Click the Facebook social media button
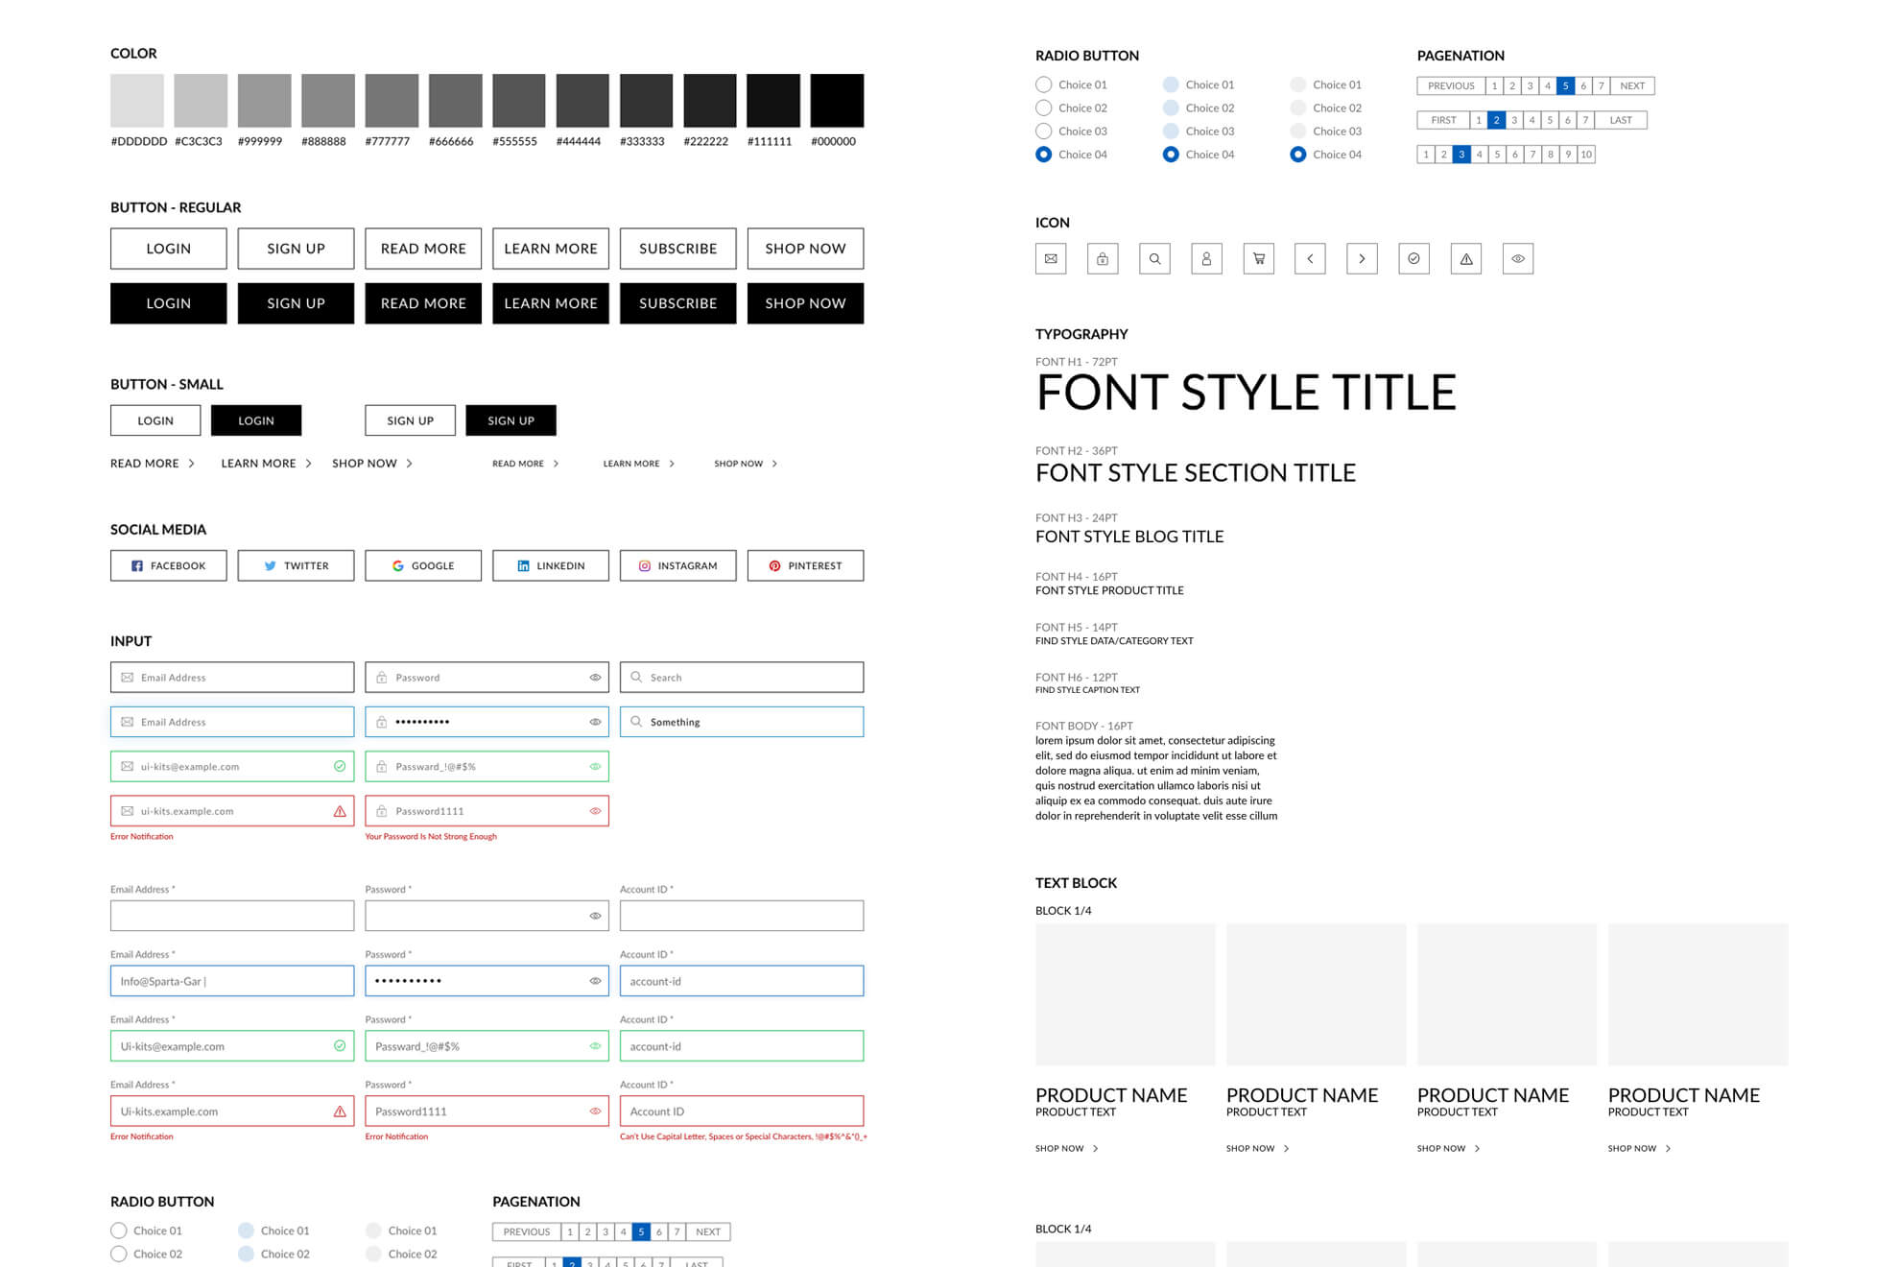The height and width of the screenshot is (1267, 1900). click(168, 565)
